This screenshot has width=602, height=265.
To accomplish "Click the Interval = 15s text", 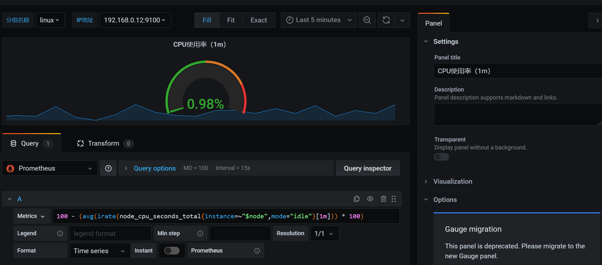I will 233,168.
